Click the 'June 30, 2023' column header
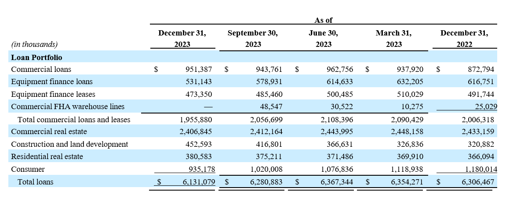The width and height of the screenshot is (524, 202). [x=323, y=39]
